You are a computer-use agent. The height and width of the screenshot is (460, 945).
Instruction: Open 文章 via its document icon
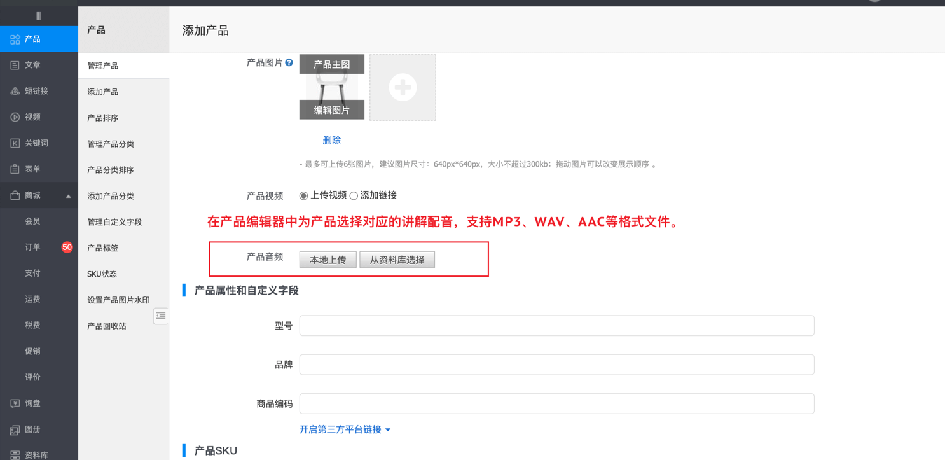pos(15,65)
